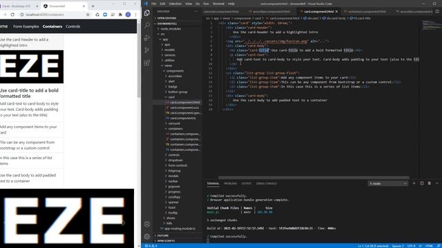This screenshot has height=248, width=442.
Task: Switch to the carousel.component.html editor tab
Action: coord(221,12)
